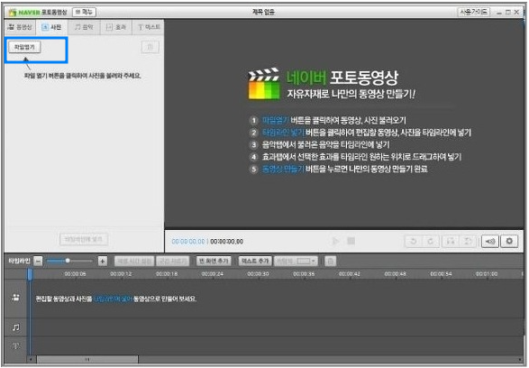Click the undo arrow icon
The height and width of the screenshot is (368, 529).
click(414, 241)
